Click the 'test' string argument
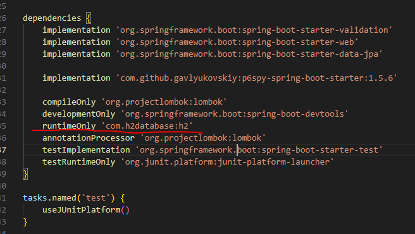The width and height of the screenshot is (415, 234). point(96,198)
